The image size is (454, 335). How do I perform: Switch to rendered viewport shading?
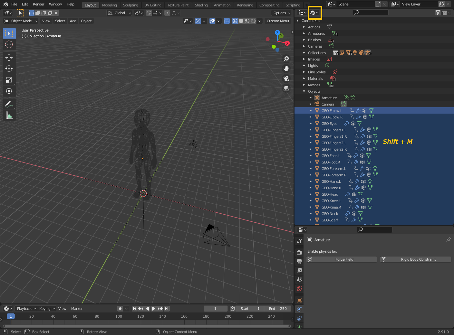click(x=253, y=21)
